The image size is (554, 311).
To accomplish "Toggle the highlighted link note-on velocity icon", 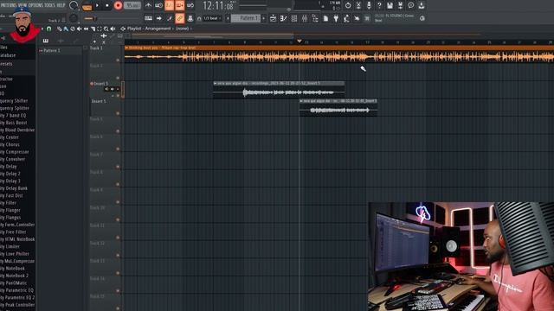I will point(180,18).
